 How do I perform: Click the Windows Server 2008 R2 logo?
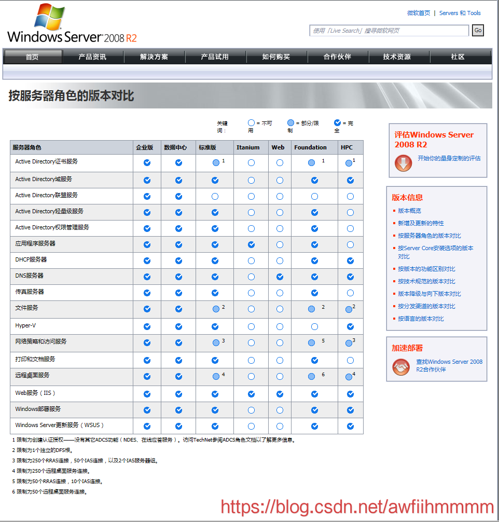click(x=72, y=23)
